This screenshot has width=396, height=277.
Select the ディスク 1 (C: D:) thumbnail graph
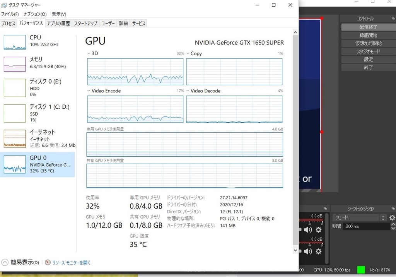coord(15,113)
